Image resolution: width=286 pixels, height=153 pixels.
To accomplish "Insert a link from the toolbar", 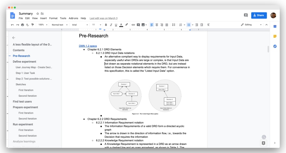I will (133, 25).
